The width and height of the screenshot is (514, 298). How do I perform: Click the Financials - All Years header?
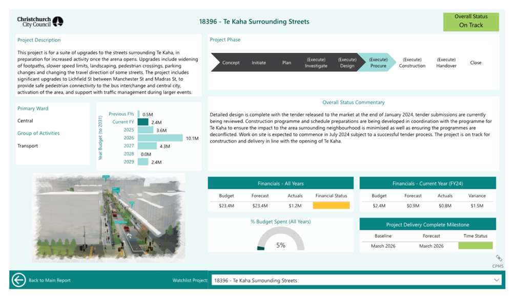[281, 184]
